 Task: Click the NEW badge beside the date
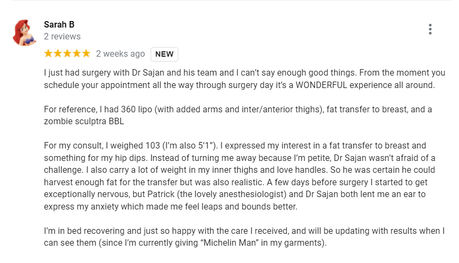point(164,54)
